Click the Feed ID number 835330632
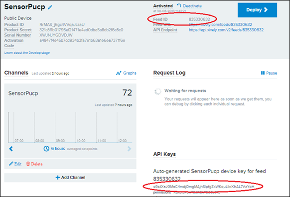Screen dimensions: 290x197 coord(199,19)
